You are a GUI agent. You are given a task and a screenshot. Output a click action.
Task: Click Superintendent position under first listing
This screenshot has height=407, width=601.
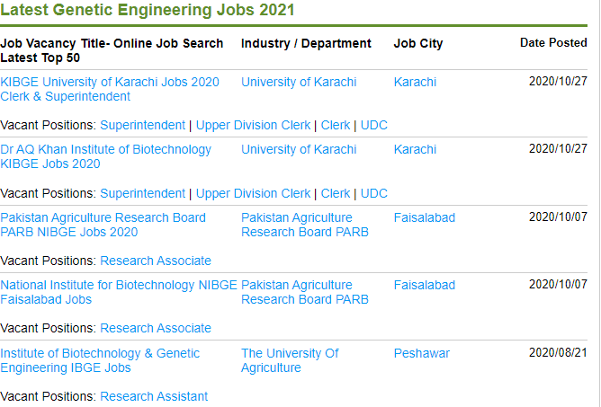click(142, 125)
